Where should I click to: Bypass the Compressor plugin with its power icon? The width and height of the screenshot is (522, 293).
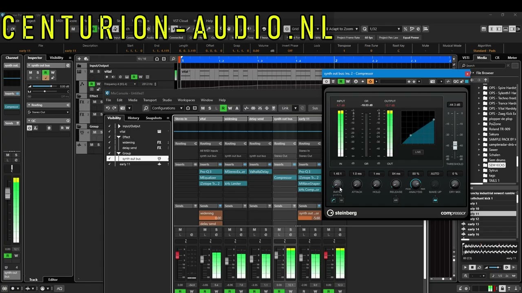click(x=327, y=81)
